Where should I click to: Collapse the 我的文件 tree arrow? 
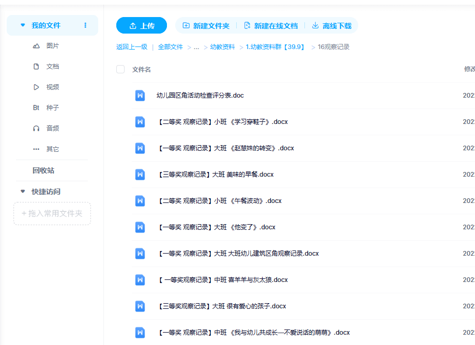pos(22,25)
